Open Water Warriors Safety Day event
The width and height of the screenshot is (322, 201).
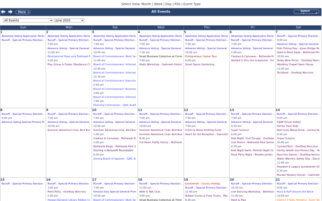point(298,159)
